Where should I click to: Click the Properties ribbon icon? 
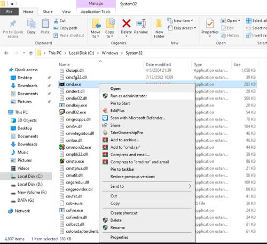(x=210, y=24)
